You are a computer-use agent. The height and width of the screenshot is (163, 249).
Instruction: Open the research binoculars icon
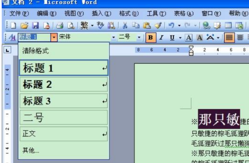(x=111, y=25)
